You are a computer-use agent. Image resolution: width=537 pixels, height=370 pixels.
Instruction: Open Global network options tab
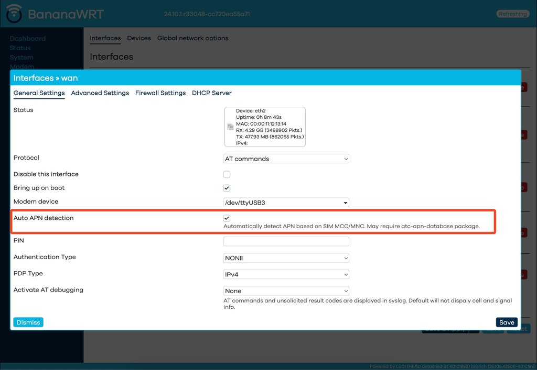(x=192, y=38)
